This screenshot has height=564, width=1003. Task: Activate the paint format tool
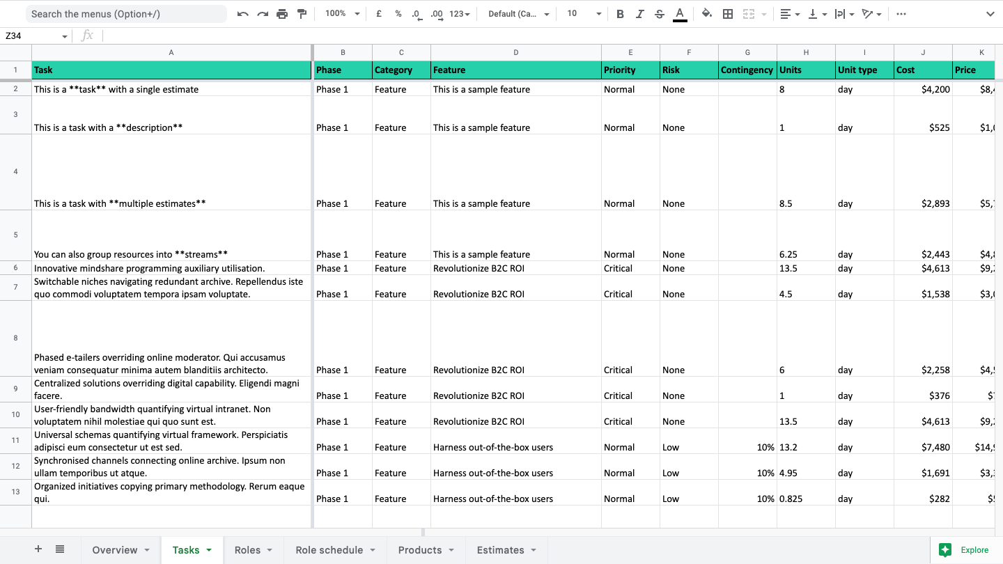(x=302, y=14)
